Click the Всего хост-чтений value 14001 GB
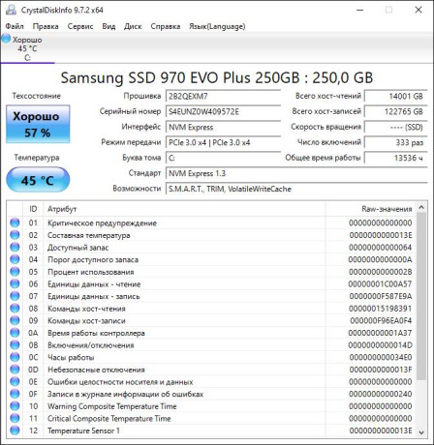 (396, 96)
